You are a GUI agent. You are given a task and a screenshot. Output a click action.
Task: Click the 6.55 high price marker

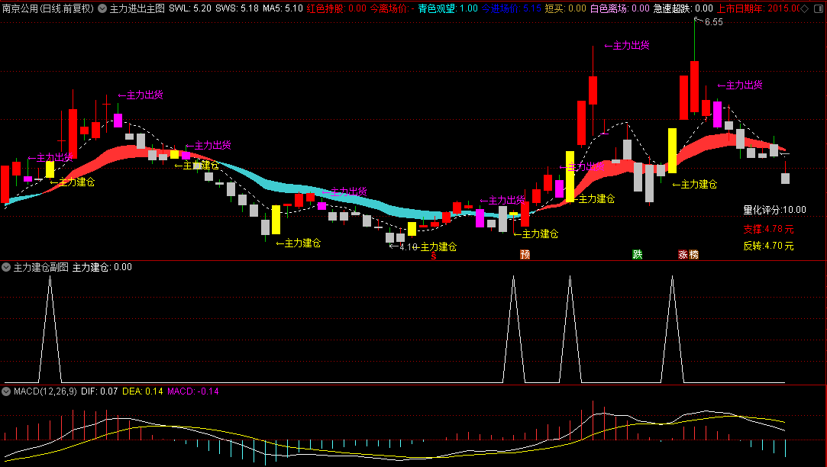pos(713,22)
